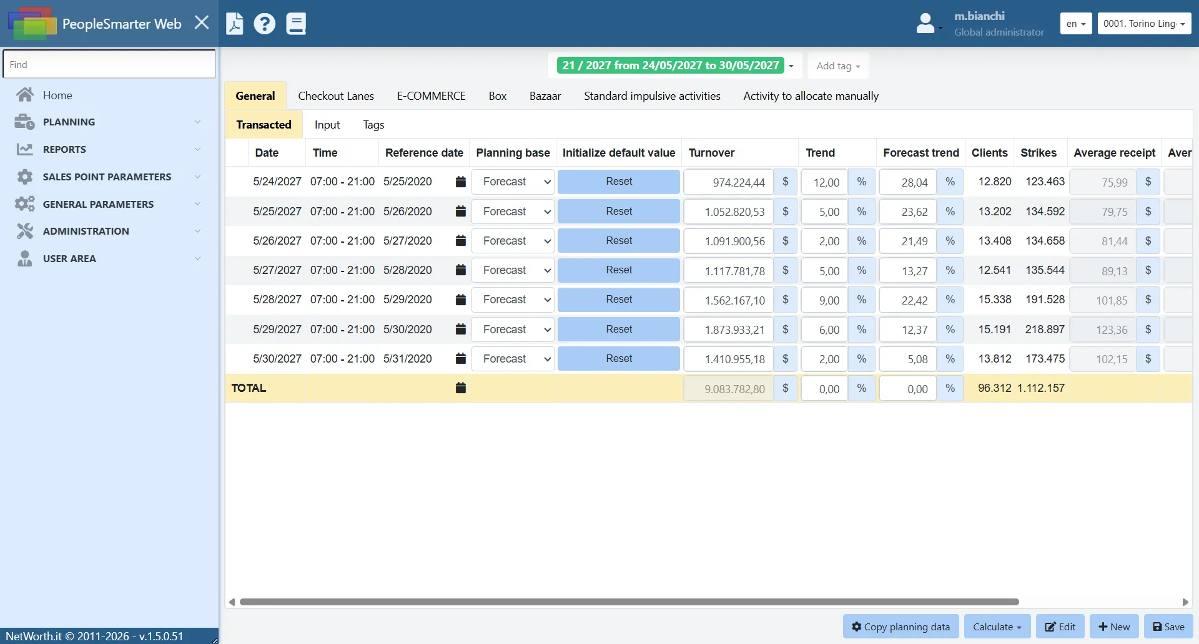Open the Calculate dropdown button
Viewport: 1199px width, 644px height.
(x=997, y=627)
